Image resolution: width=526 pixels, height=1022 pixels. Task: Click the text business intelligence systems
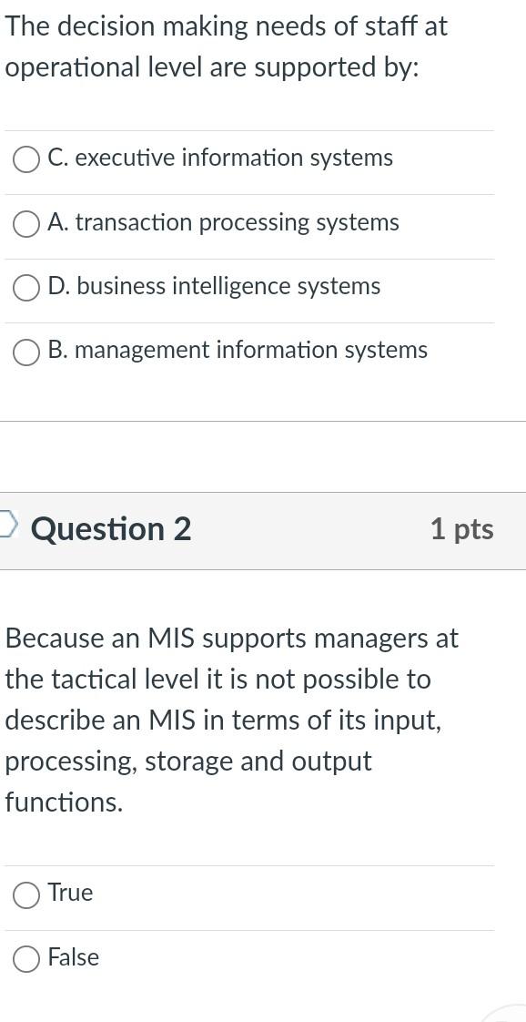[215, 286]
